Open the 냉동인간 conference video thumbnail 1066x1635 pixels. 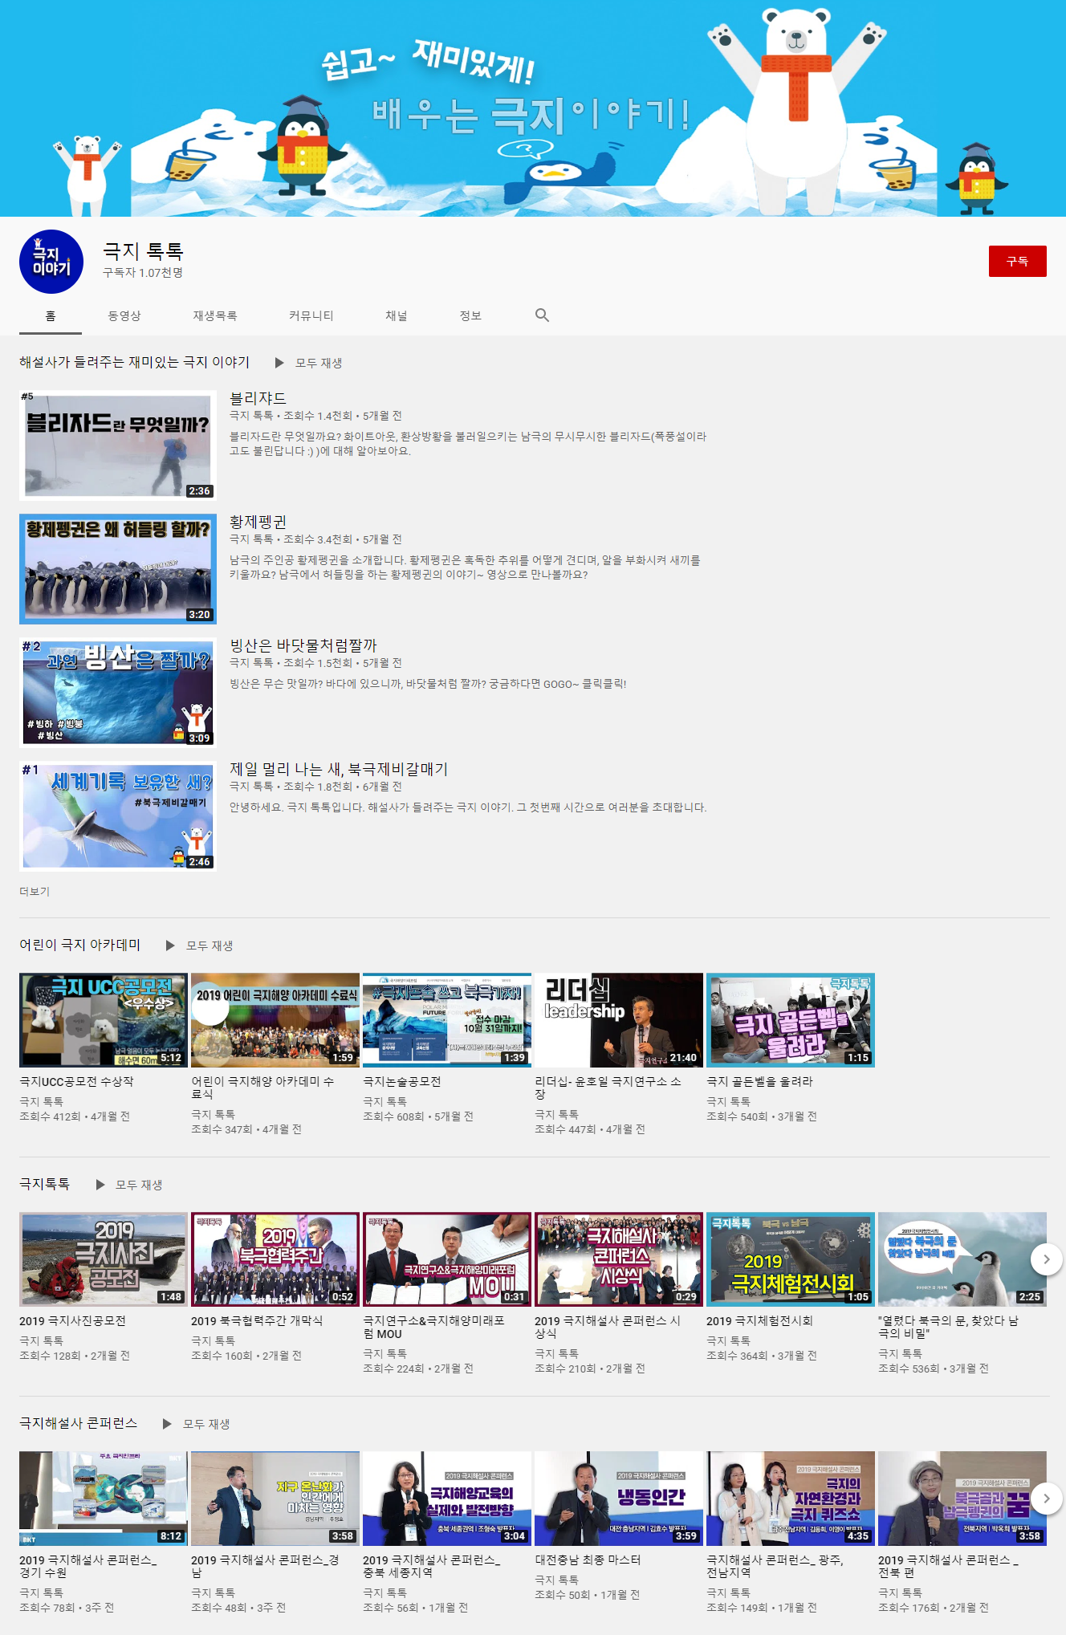[x=619, y=1499]
